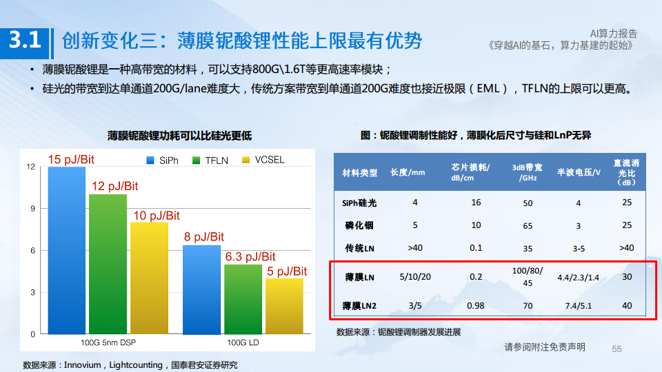Select the subtitle "《穿越AI的基石，算力基建的起始》"
Viewport: 662px width, 372px height.
561,45
